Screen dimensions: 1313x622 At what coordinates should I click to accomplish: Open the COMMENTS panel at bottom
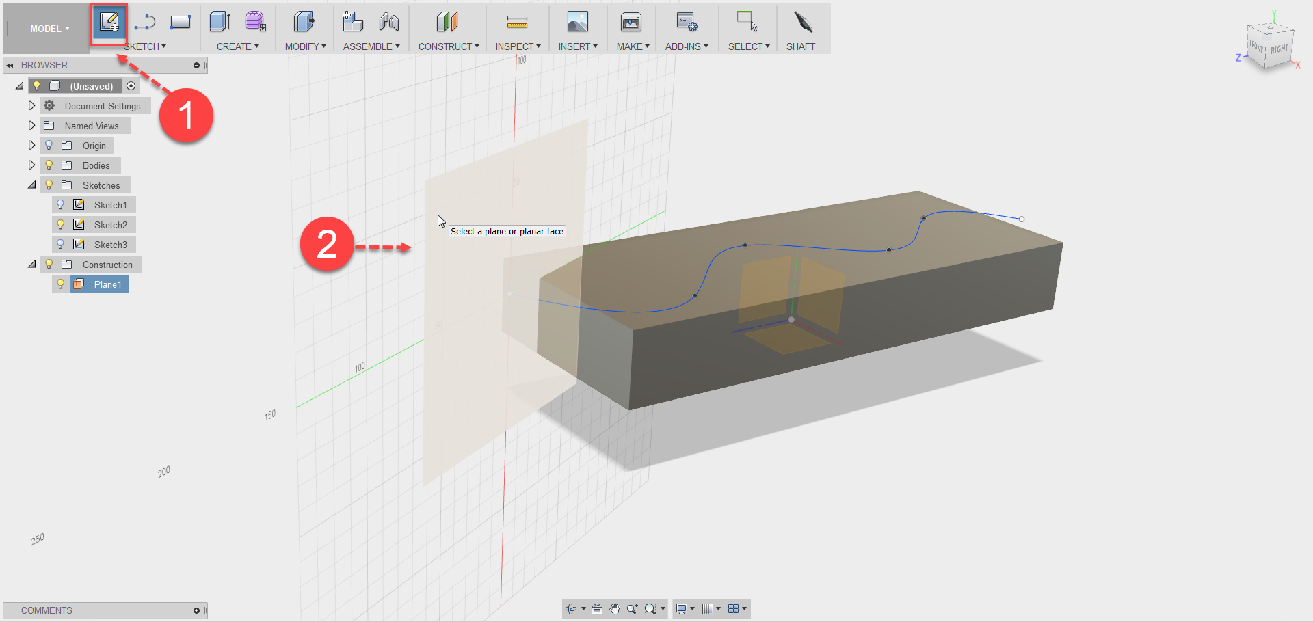46,610
